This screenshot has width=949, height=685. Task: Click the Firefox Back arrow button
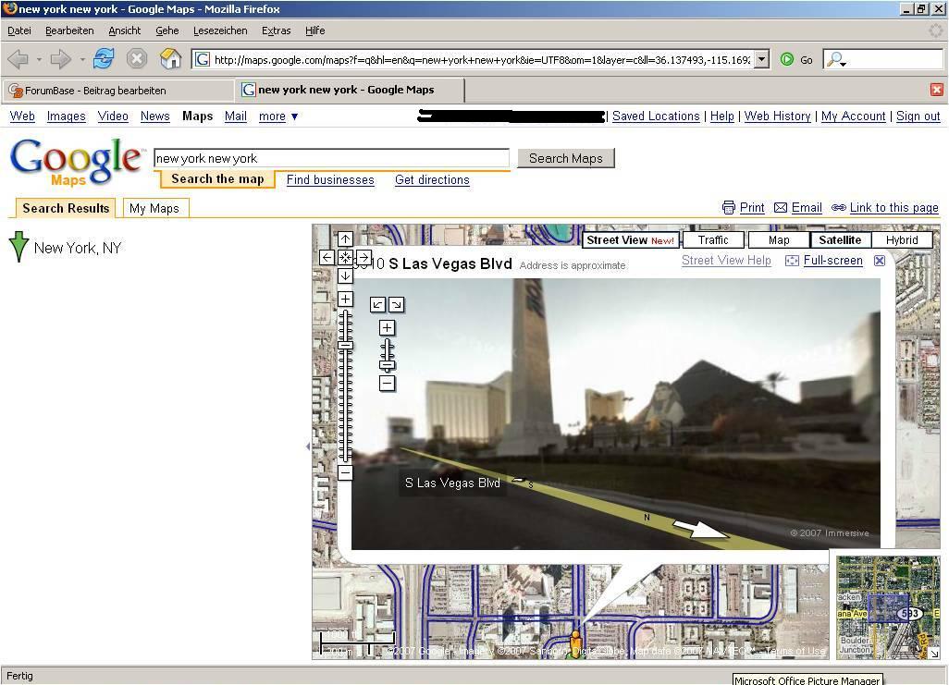click(x=18, y=59)
